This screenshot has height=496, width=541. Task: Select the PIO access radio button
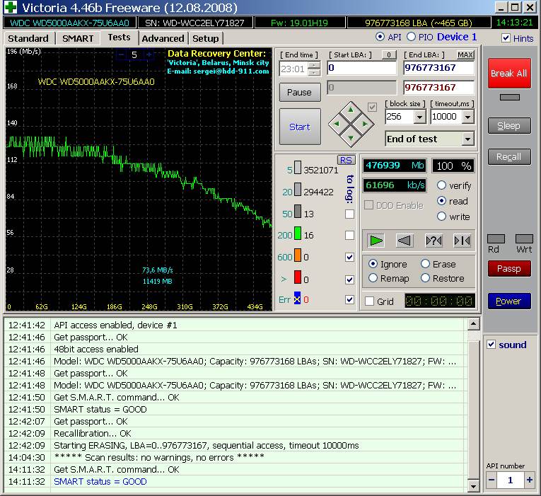(411, 37)
